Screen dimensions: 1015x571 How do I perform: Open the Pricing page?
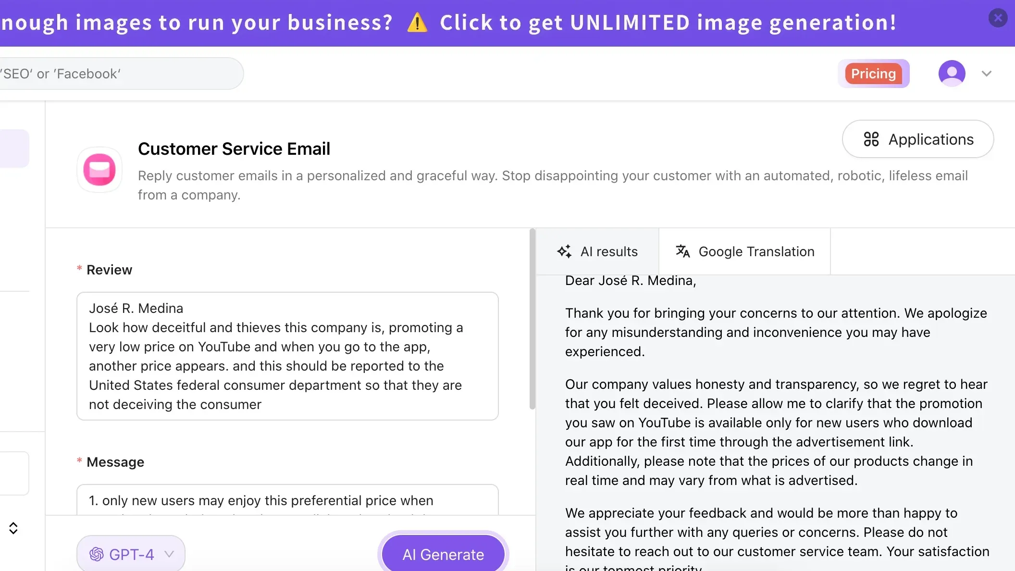[x=873, y=74]
